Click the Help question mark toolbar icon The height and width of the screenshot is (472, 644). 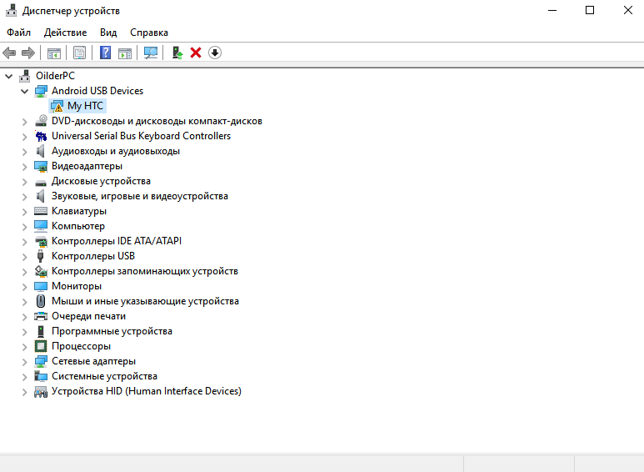click(x=106, y=53)
